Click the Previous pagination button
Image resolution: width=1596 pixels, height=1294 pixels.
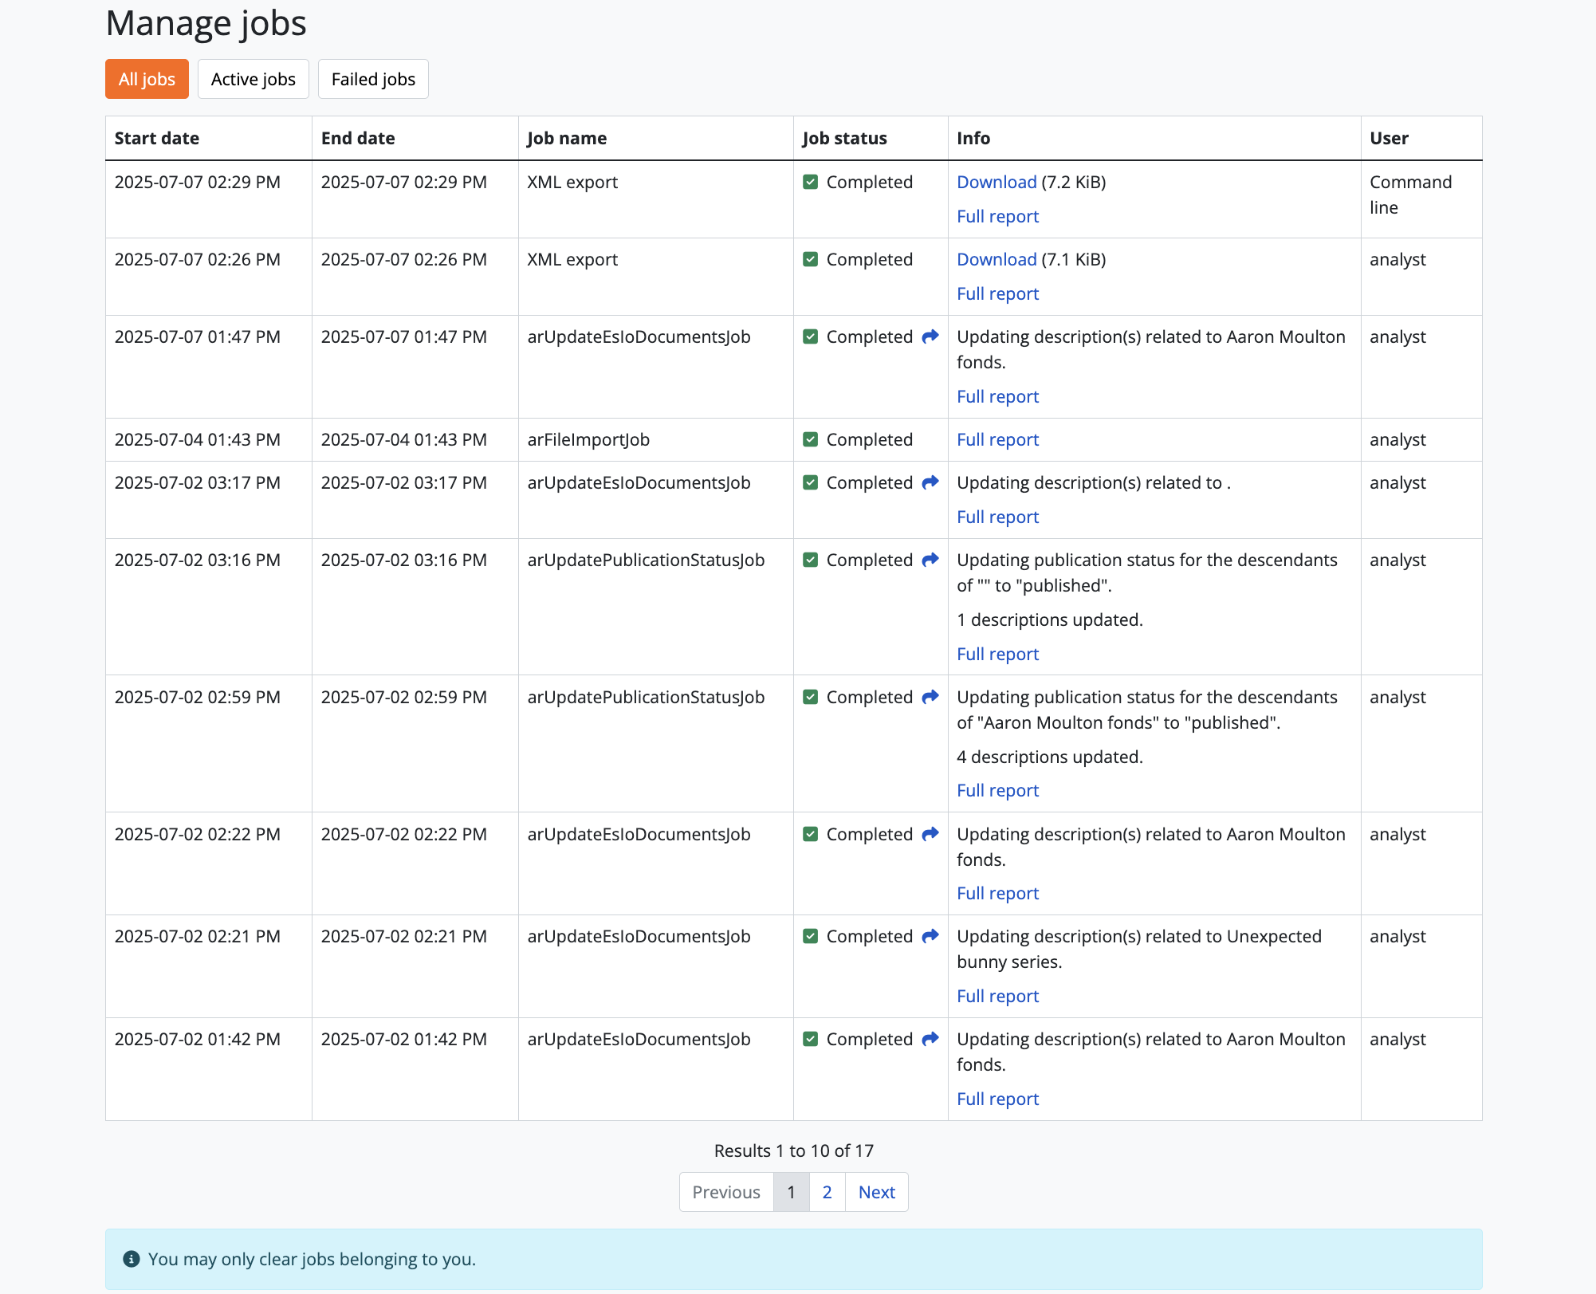pos(725,1192)
